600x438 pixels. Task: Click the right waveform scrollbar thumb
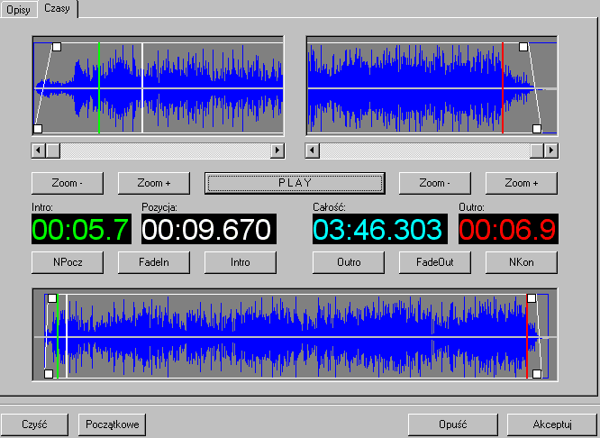537,151
